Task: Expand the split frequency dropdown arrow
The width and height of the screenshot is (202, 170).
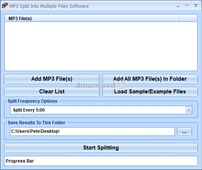Action: (x=189, y=110)
